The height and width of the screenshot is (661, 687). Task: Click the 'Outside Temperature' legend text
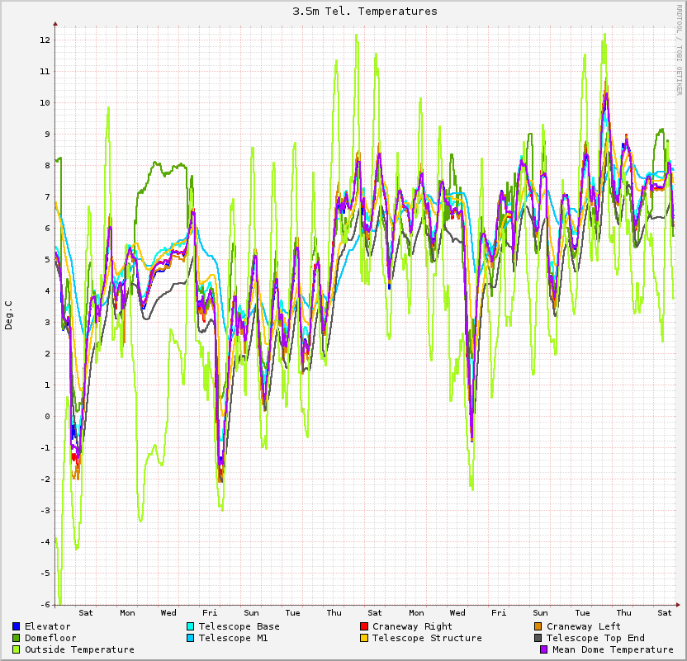(79, 649)
